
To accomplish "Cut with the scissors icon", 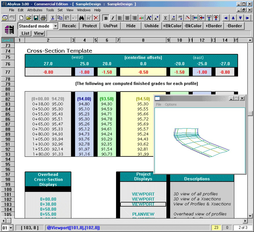I will pyautogui.click(x=52, y=18).
